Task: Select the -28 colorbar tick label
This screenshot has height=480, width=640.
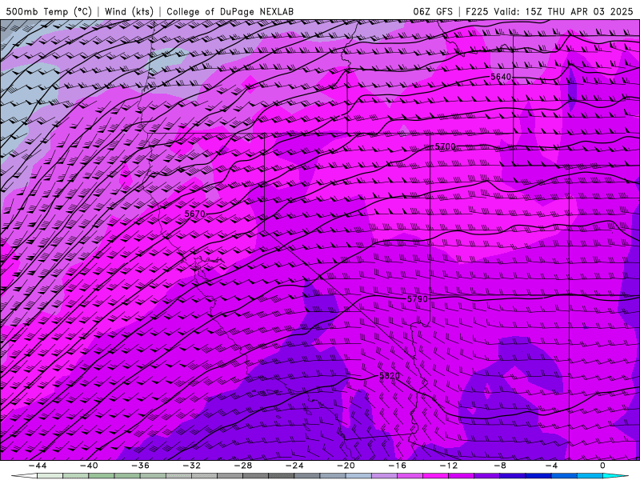Action: [243, 466]
